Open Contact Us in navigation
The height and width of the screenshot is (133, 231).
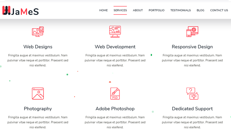pyautogui.click(x=219, y=10)
